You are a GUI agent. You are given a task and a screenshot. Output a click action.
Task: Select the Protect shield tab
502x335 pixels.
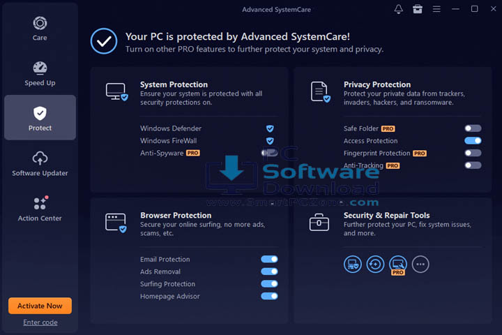[40, 117]
